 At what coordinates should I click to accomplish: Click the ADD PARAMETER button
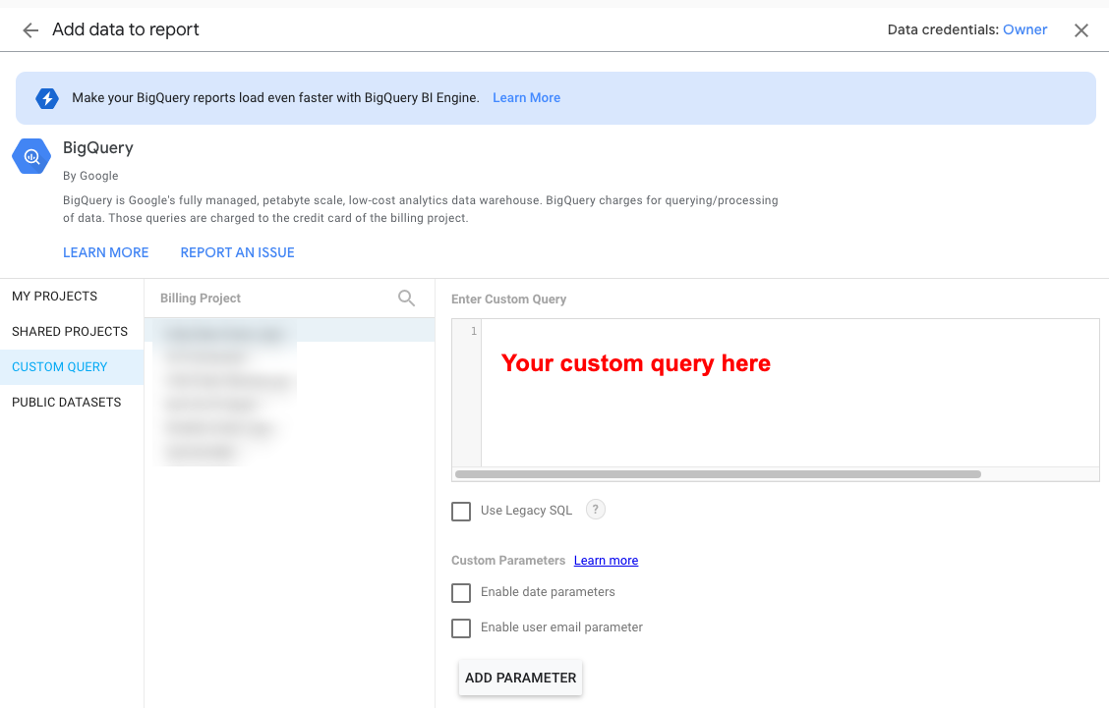tap(520, 678)
